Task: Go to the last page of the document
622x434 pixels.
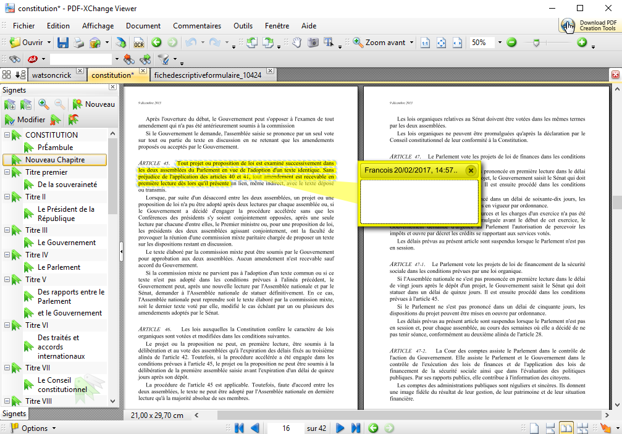Action: 356,428
